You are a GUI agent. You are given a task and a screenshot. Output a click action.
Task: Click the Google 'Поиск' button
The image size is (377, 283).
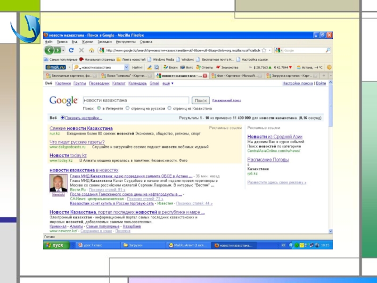201,100
